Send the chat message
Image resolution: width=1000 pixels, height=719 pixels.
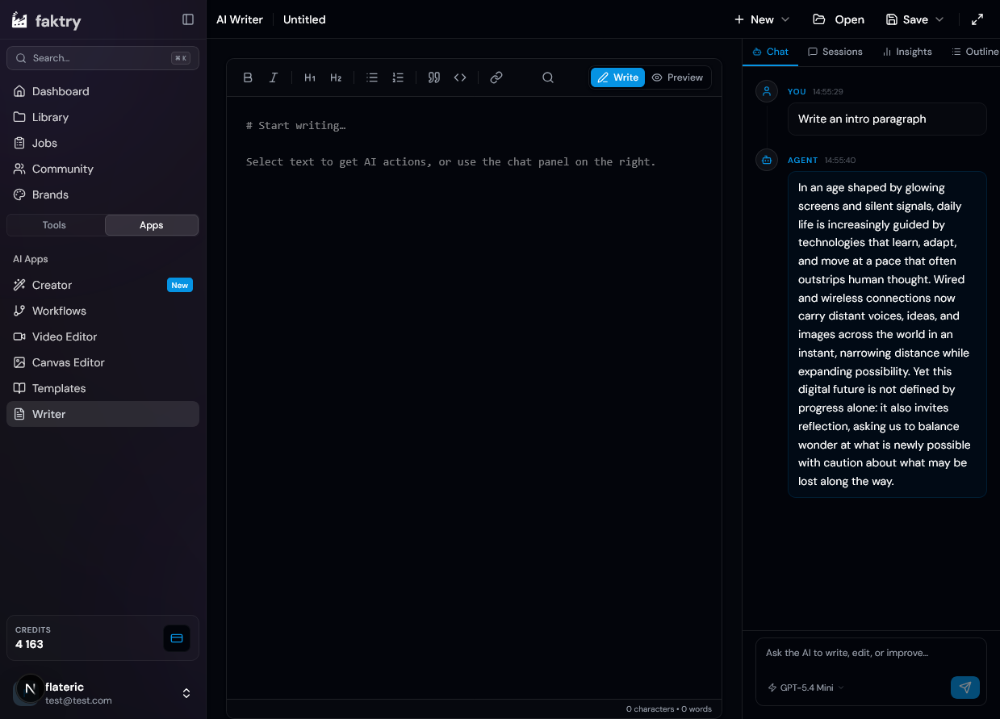coord(965,688)
